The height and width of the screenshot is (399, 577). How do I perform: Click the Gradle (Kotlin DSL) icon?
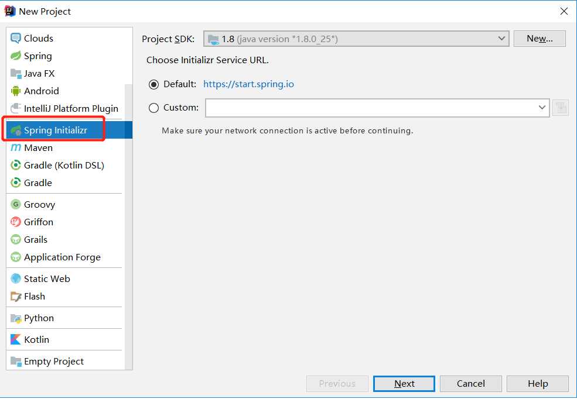(15, 166)
